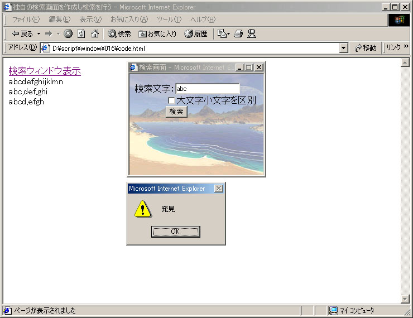The height and width of the screenshot is (318, 413).
Task: Click the Edit page toolbar icon
Action: tap(223, 33)
